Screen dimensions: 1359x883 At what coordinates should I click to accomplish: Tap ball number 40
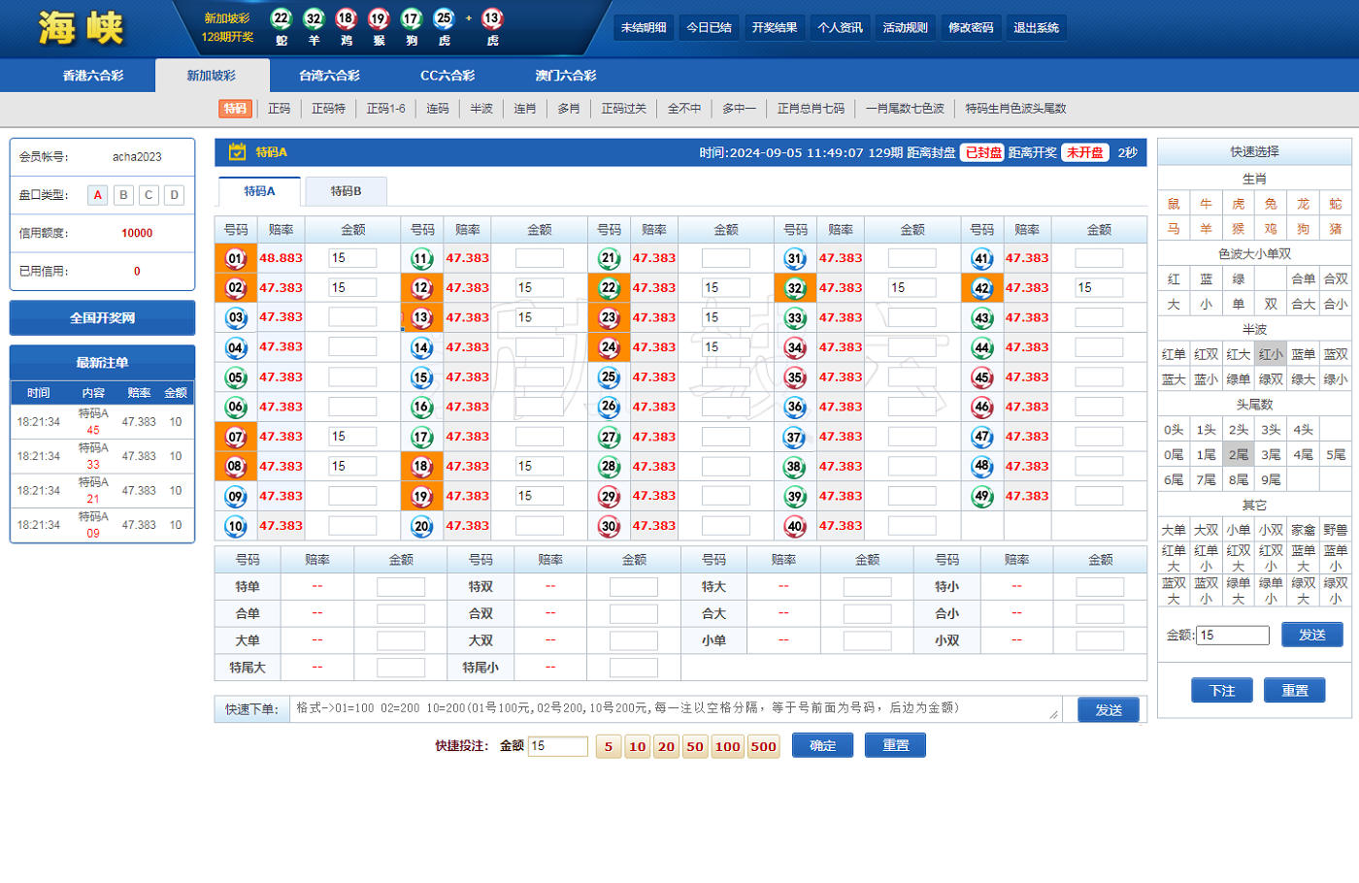(795, 526)
